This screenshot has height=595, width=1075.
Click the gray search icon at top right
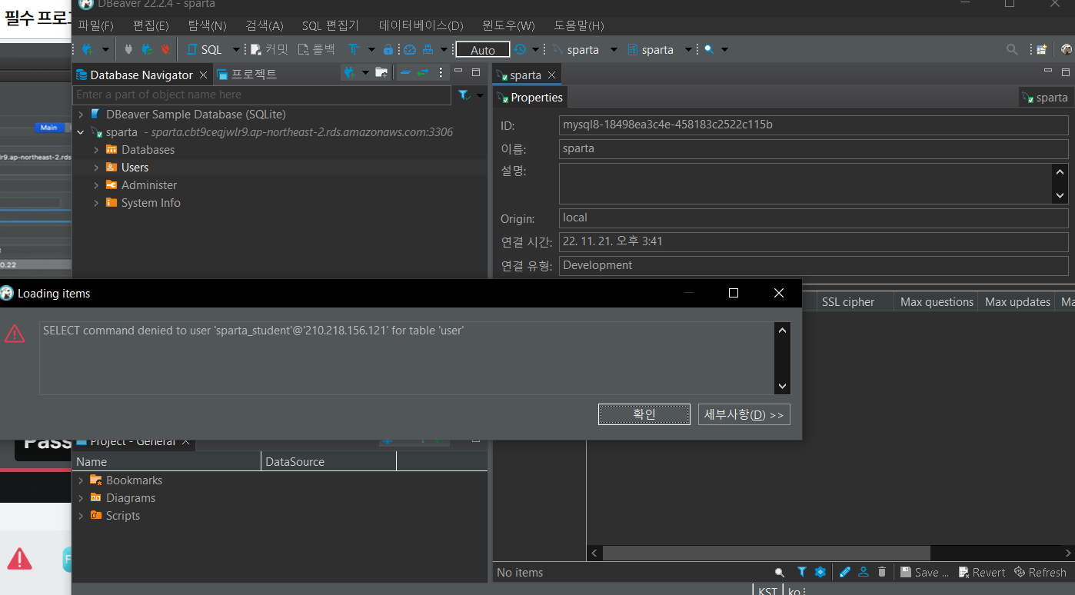click(1012, 49)
